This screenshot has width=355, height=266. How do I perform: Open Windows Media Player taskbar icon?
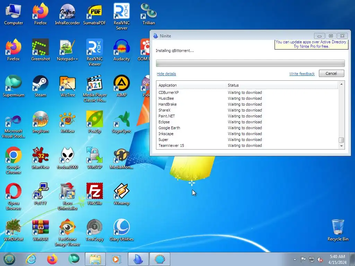tap(116, 259)
